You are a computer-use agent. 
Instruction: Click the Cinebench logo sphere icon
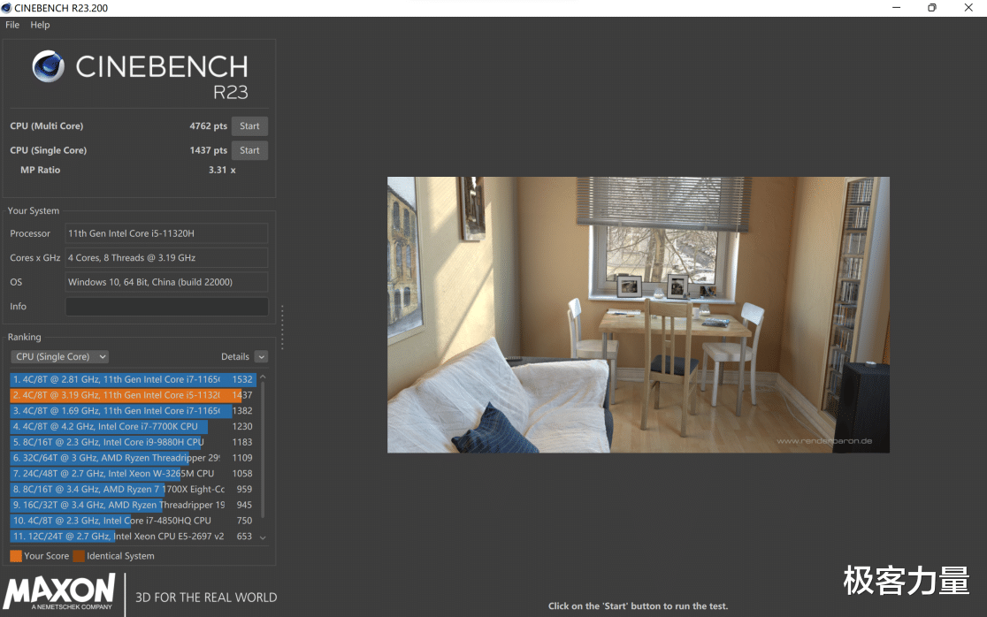[x=49, y=66]
